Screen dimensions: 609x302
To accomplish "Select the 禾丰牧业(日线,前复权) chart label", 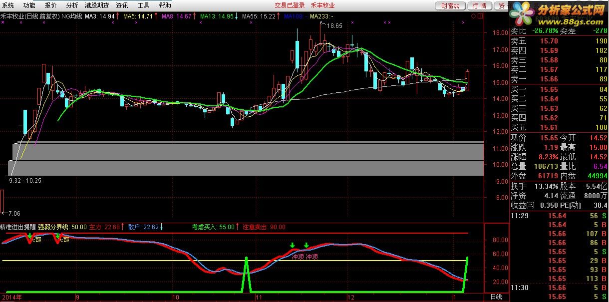I will (x=30, y=16).
